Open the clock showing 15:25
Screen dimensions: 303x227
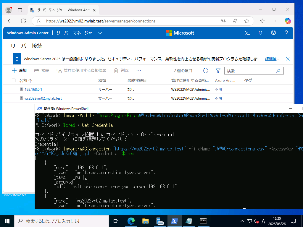pyautogui.click(x=277, y=221)
